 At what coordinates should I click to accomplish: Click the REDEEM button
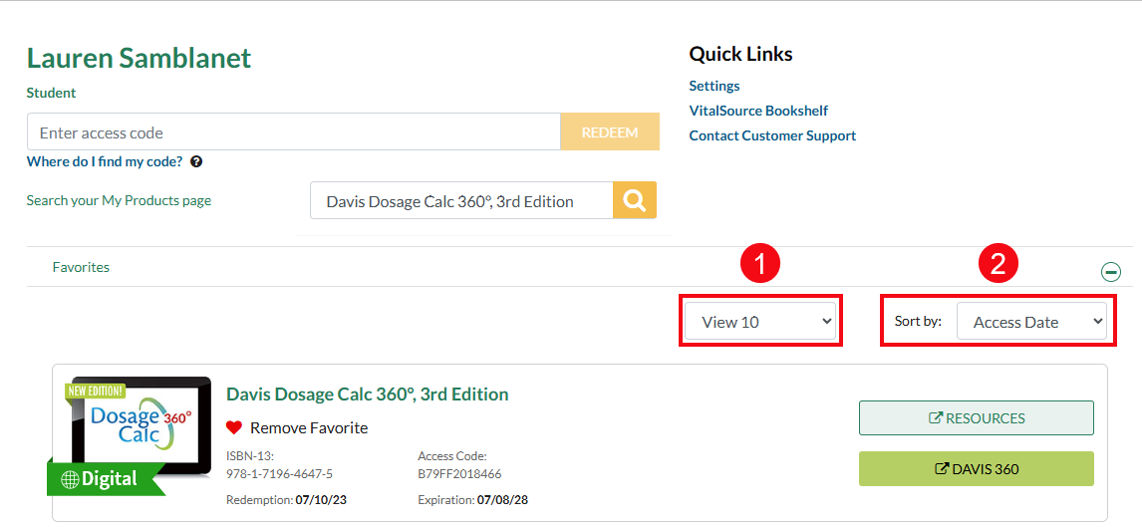click(x=610, y=132)
